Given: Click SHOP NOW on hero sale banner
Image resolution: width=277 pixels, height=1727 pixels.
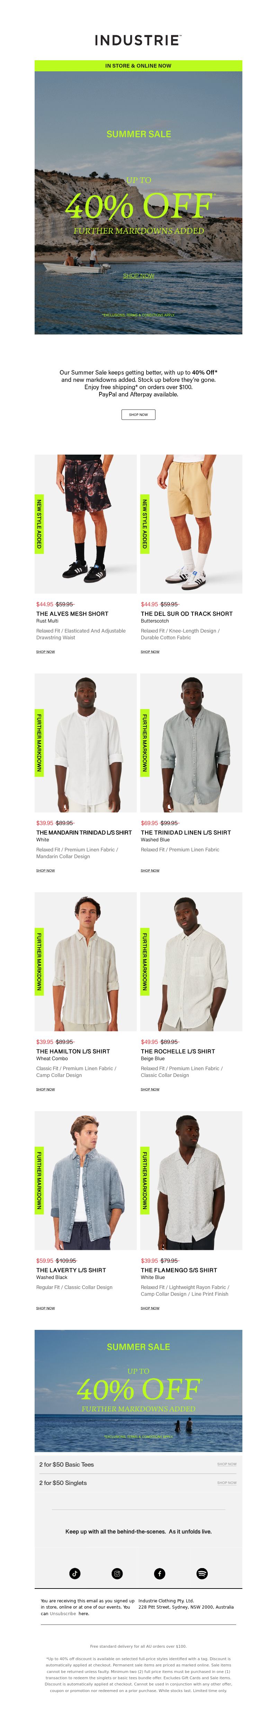Looking at the screenshot, I should (138, 276).
